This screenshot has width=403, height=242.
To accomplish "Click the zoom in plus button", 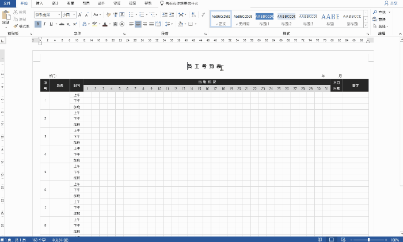I will 386,240.
